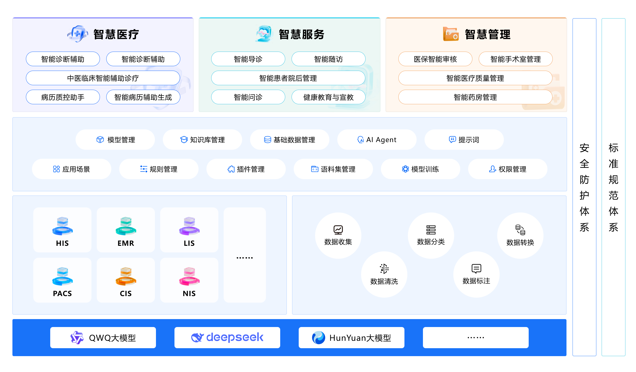Open the 智能手术室管理 pill
This screenshot has height=372, width=636.
coord(516,59)
